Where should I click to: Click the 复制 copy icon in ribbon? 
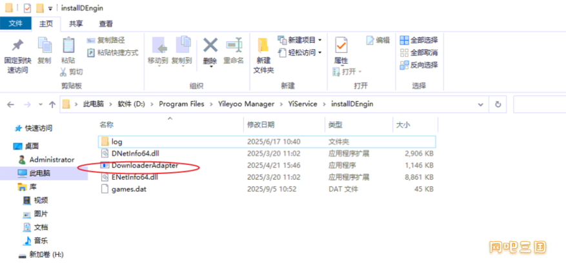[44, 46]
